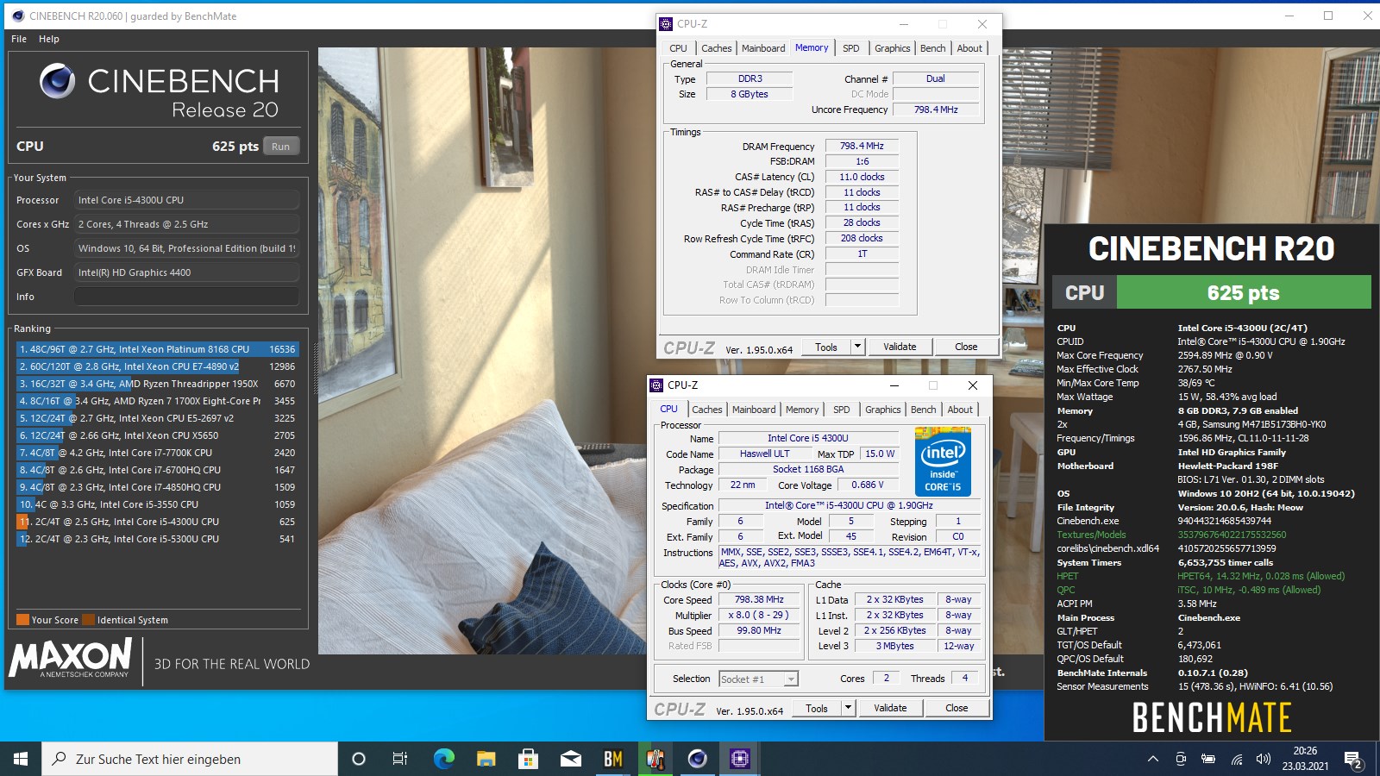Click Close button in lower CPU-Z window
Screen dimensions: 1380x776
pos(957,708)
